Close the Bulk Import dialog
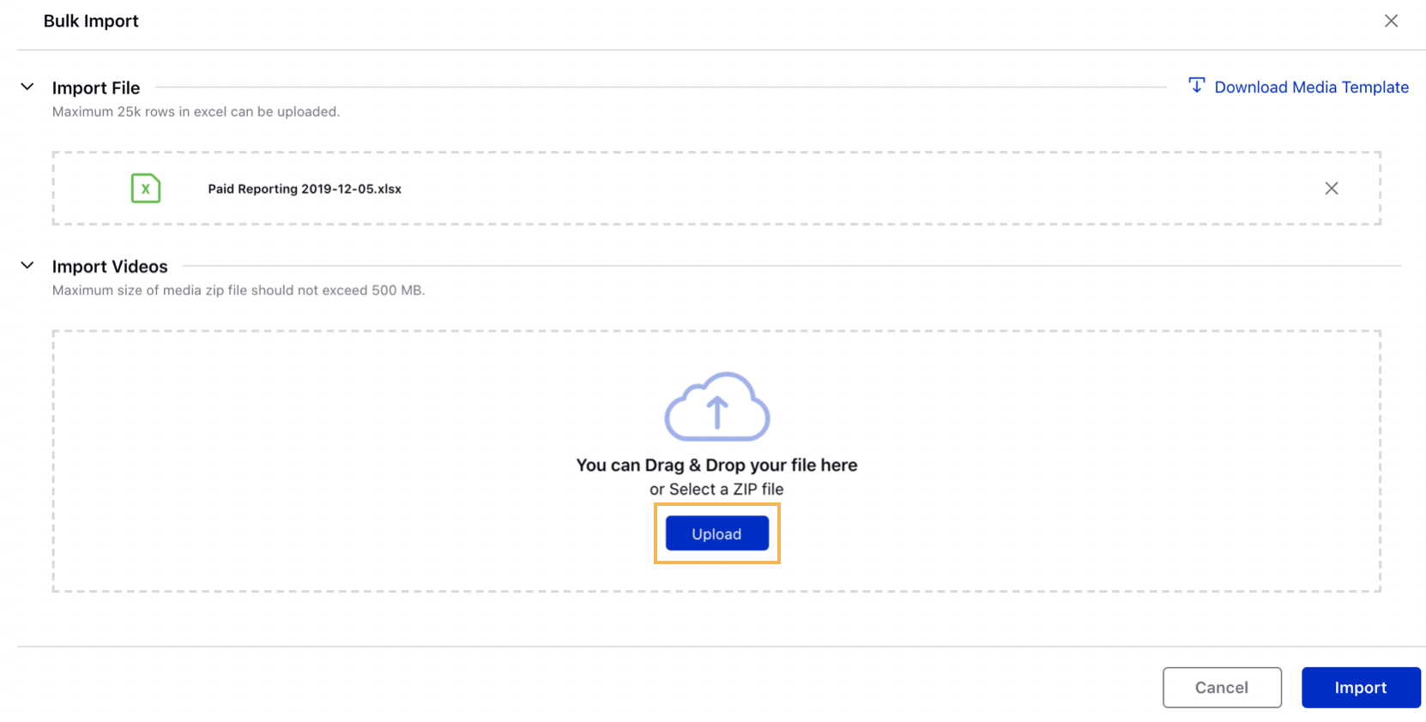 pos(1391,21)
